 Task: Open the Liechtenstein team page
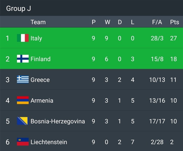tap(49, 142)
